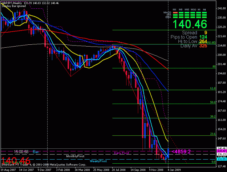Select the M5 timeframe column label
This screenshot has width=227, height=172.
click(x=181, y=9)
